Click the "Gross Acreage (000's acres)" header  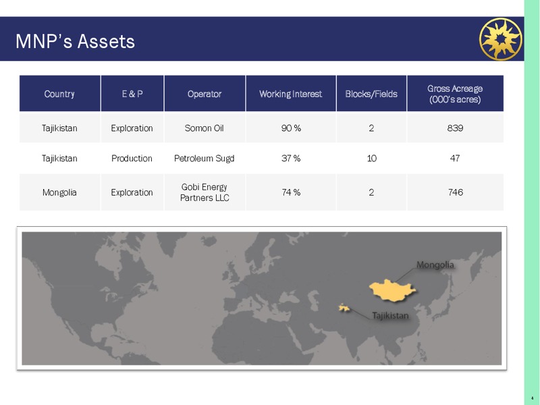point(455,94)
